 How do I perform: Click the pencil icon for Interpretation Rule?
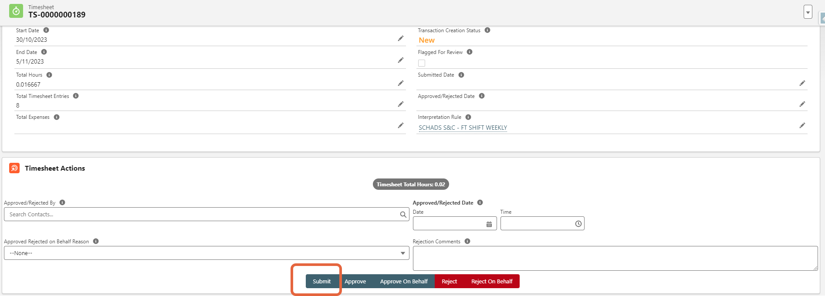pos(802,126)
